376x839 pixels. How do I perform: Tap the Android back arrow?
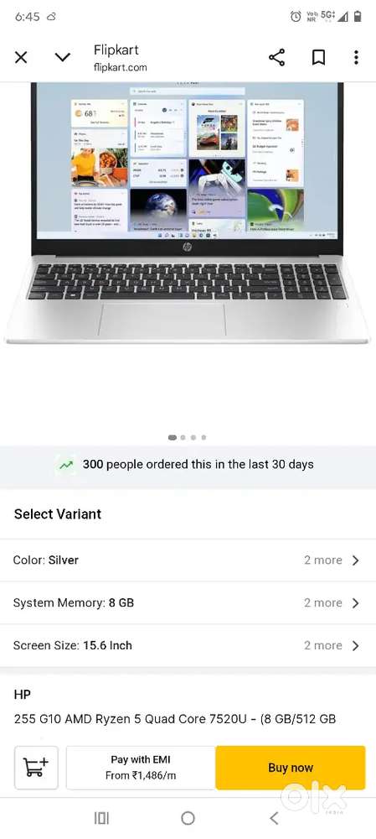[x=274, y=817]
